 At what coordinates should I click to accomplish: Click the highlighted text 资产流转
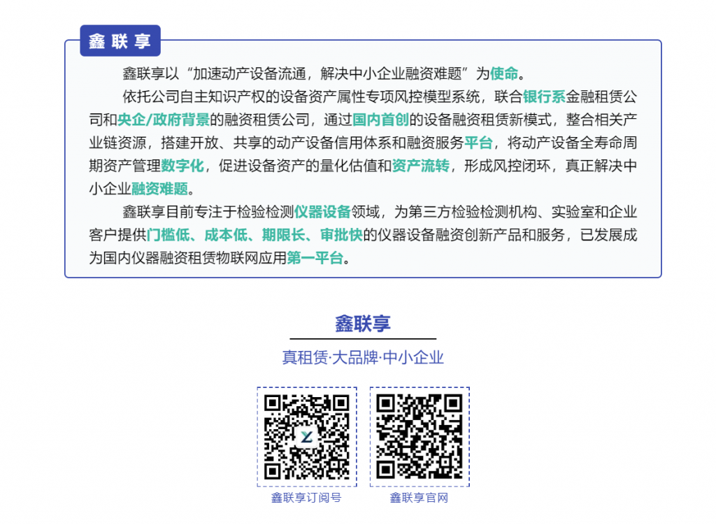pyautogui.click(x=421, y=166)
